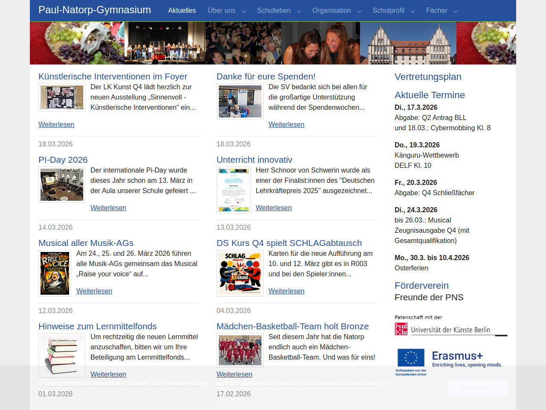Viewport: 546px width, 410px height.
Task: Open the Raise Your Voice musical poster
Action: pos(55,273)
